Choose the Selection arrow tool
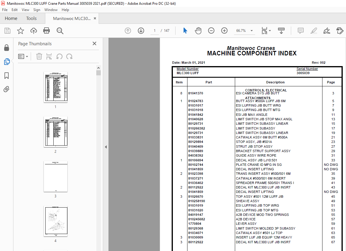The image size is (346, 251). tap(185, 31)
